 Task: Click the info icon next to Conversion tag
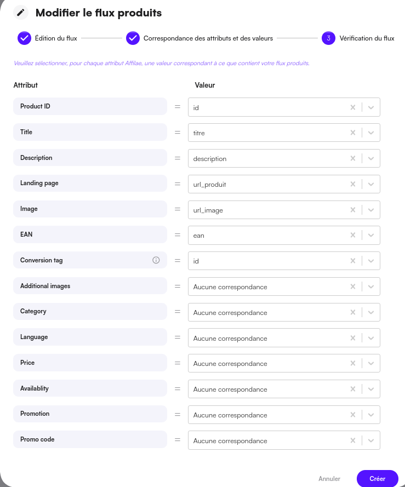(x=156, y=260)
